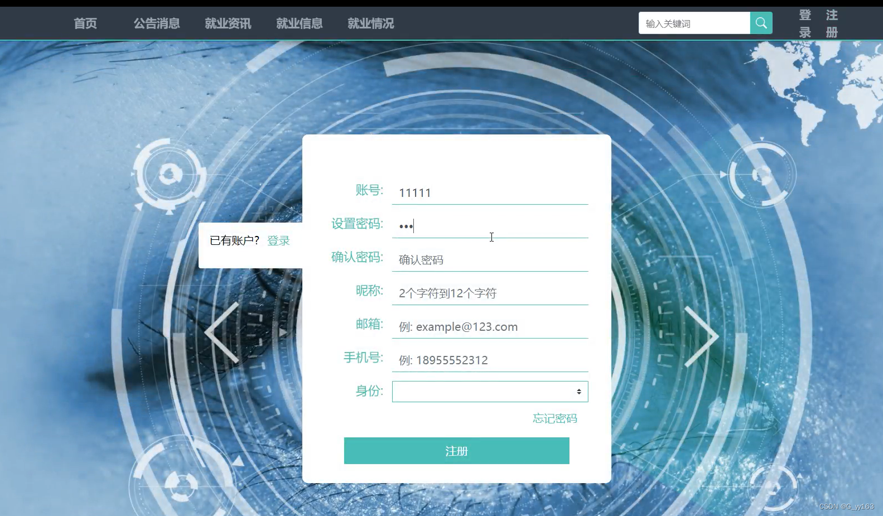883x516 pixels.
Task: Click the 设置密码 password field
Action: tap(490, 226)
